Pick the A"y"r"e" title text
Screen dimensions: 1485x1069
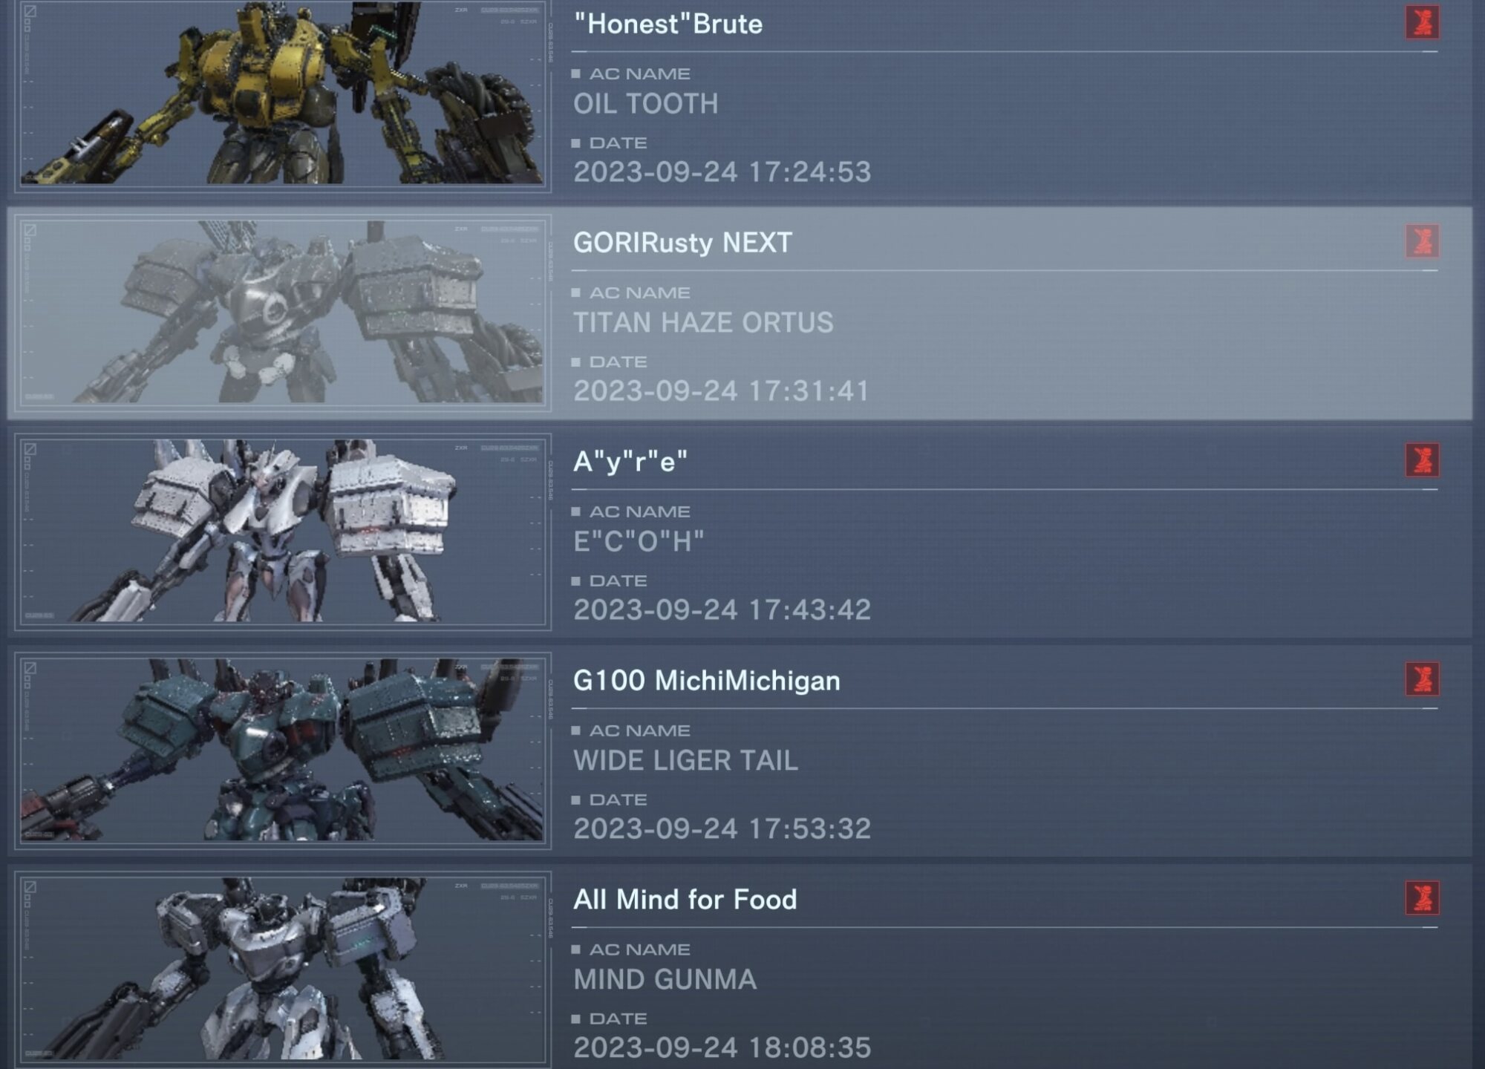coord(630,462)
